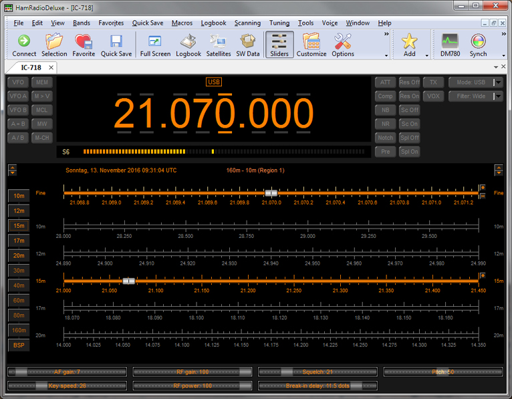Open main toolbar options dropdown arrow
The height and width of the screenshot is (399, 512).
(386, 55)
